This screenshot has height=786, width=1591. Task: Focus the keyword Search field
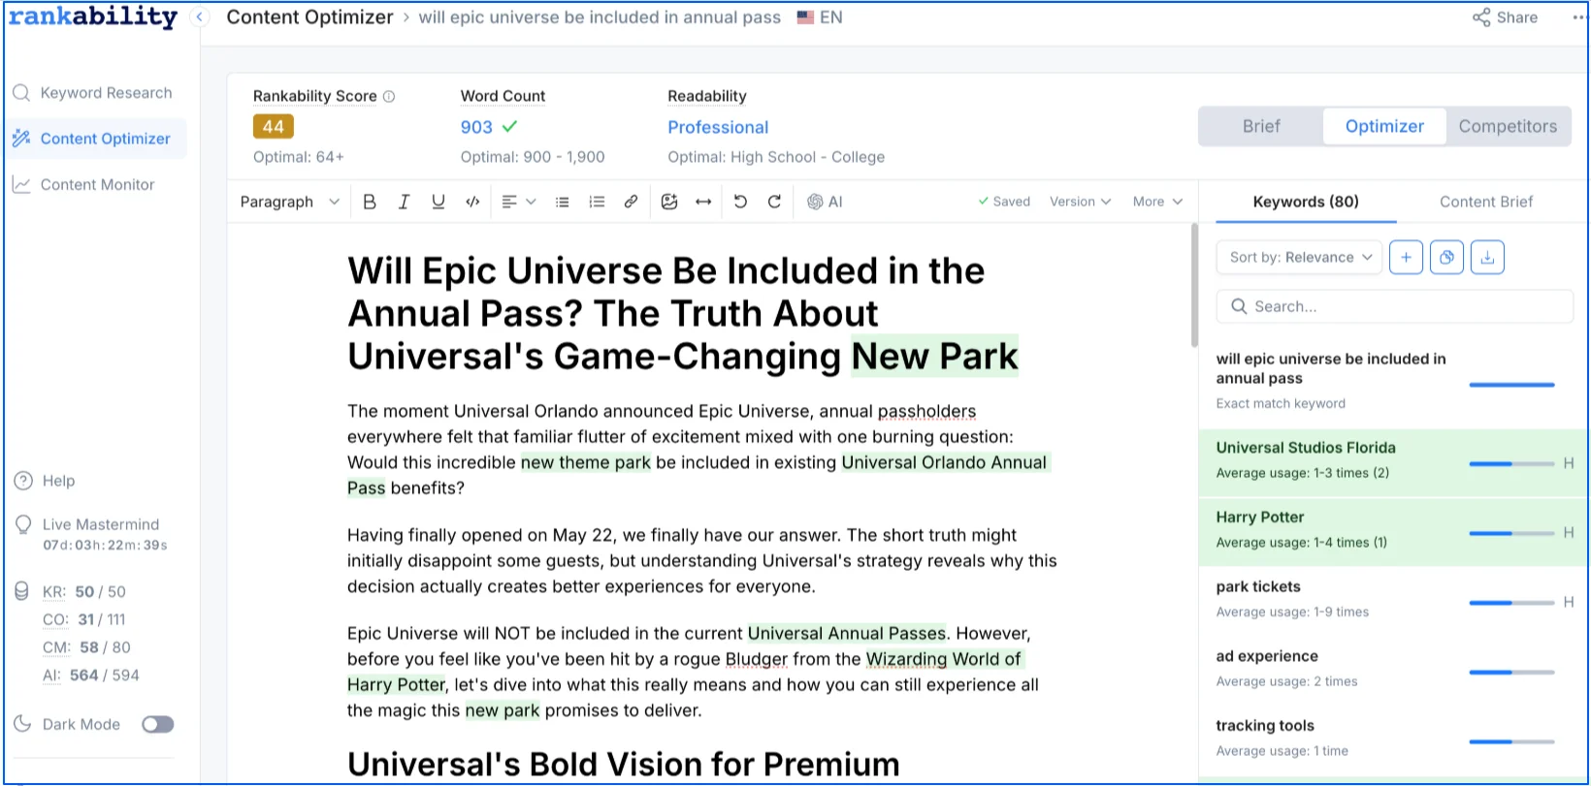pyautogui.click(x=1394, y=306)
